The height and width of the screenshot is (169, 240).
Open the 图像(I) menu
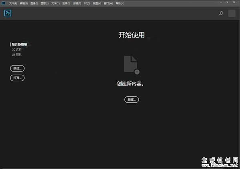coord(34,3)
